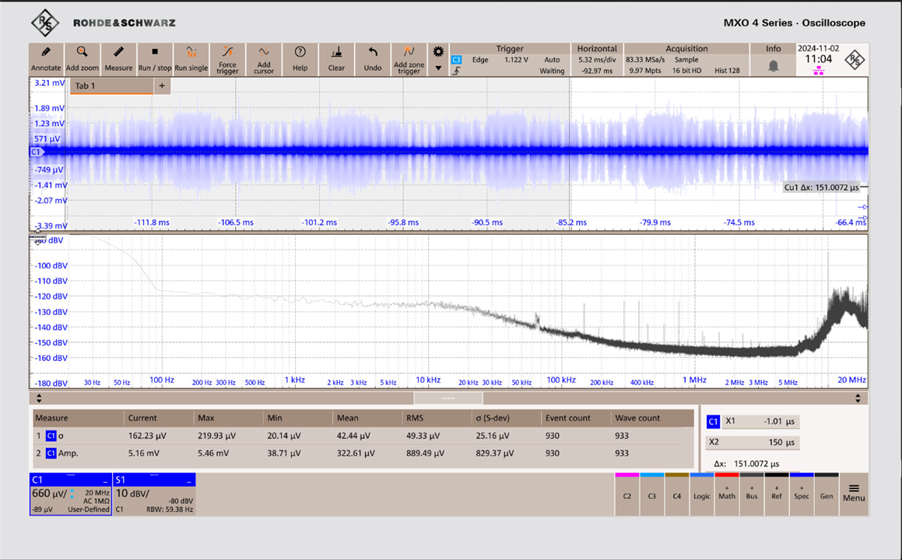
Task: Edit the X2 cursor value field
Action: tap(753, 442)
